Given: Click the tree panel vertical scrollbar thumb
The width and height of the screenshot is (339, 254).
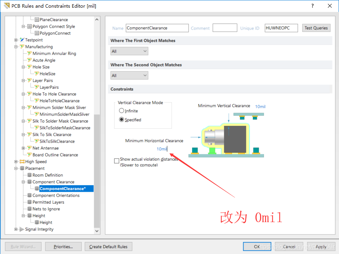Looking at the screenshot, I should click(x=97, y=171).
